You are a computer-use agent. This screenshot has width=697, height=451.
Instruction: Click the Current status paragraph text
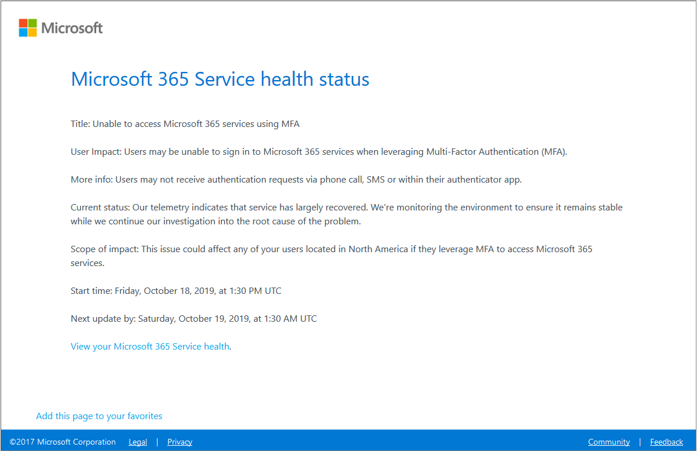point(347,214)
